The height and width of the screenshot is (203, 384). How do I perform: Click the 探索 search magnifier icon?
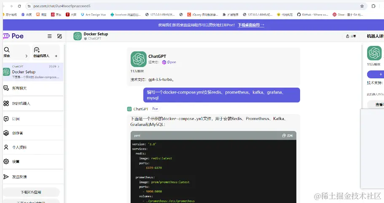point(7,50)
